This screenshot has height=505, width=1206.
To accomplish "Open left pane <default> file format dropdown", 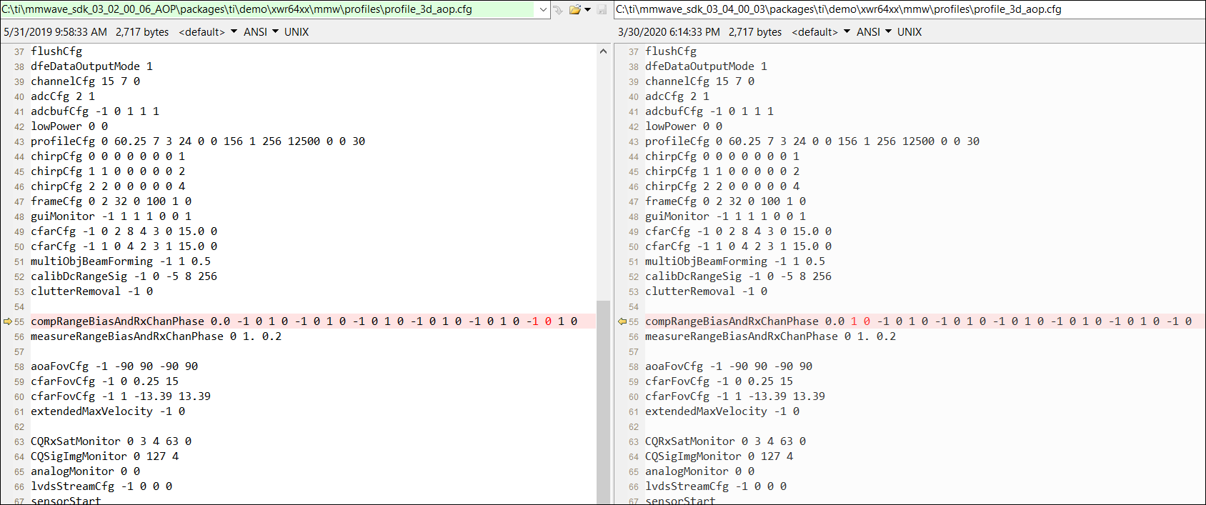I will pyautogui.click(x=208, y=32).
